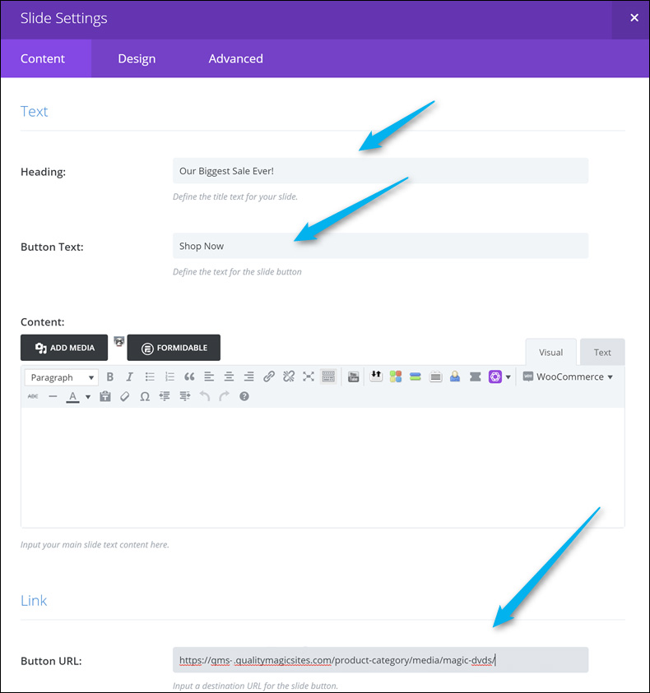Screen dimensions: 650x693
Task: Click the text color A icon
Action: click(73, 396)
